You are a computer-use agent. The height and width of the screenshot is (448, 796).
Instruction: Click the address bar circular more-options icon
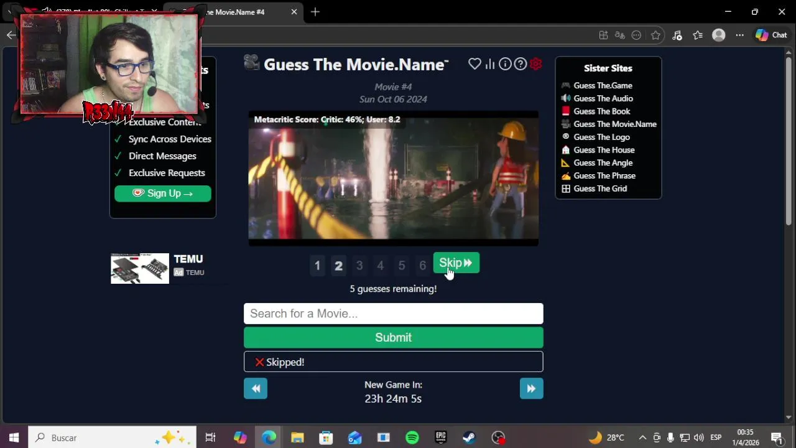[x=636, y=35]
